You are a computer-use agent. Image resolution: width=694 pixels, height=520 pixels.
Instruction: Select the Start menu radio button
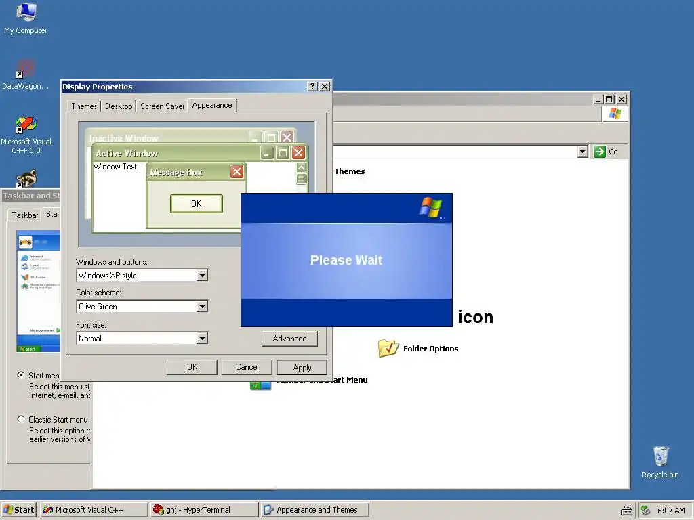(21, 375)
